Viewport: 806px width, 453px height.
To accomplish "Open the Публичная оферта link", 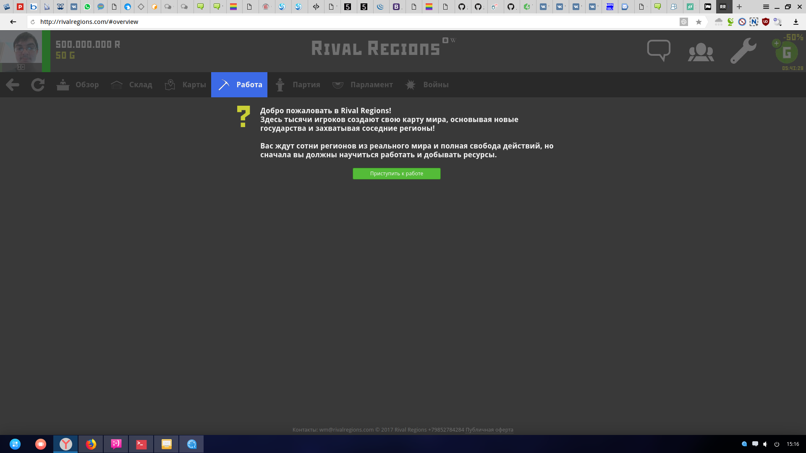I will pos(489,430).
